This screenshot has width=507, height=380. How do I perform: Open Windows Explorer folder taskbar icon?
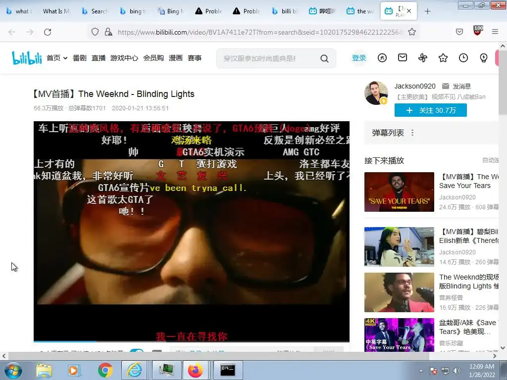[44, 370]
